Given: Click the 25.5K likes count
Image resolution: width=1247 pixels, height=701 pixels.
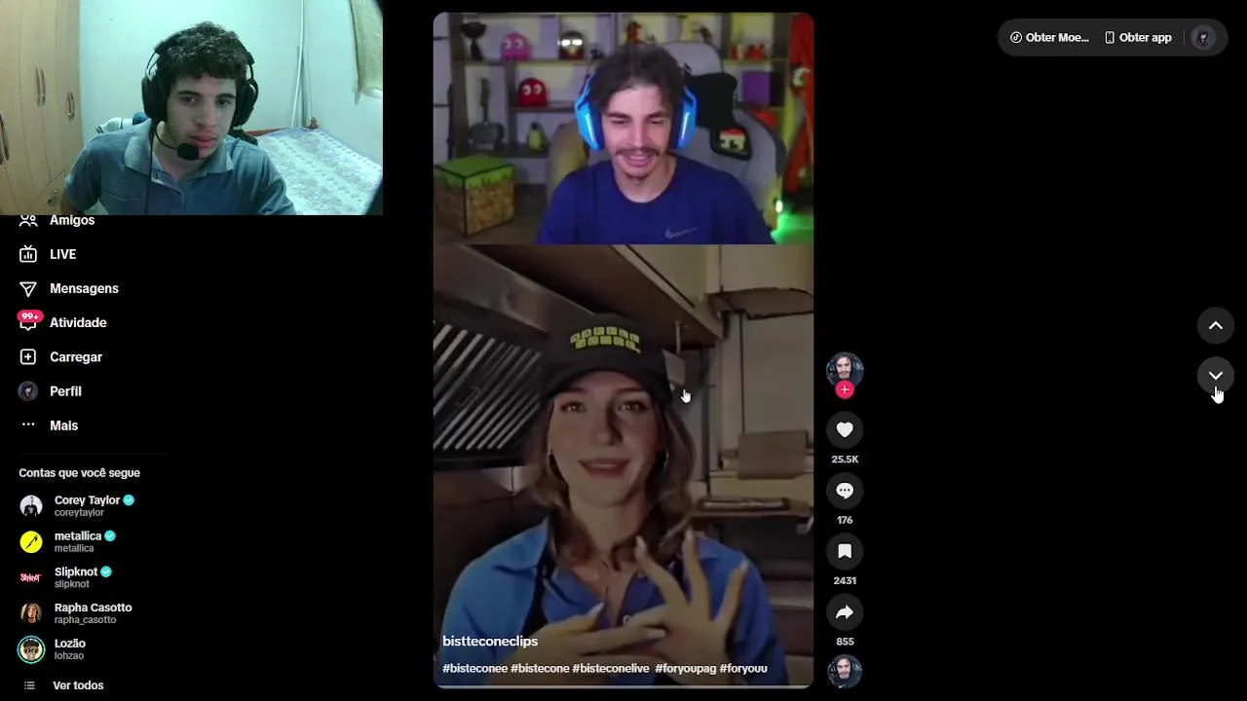Looking at the screenshot, I should pyautogui.click(x=845, y=460).
